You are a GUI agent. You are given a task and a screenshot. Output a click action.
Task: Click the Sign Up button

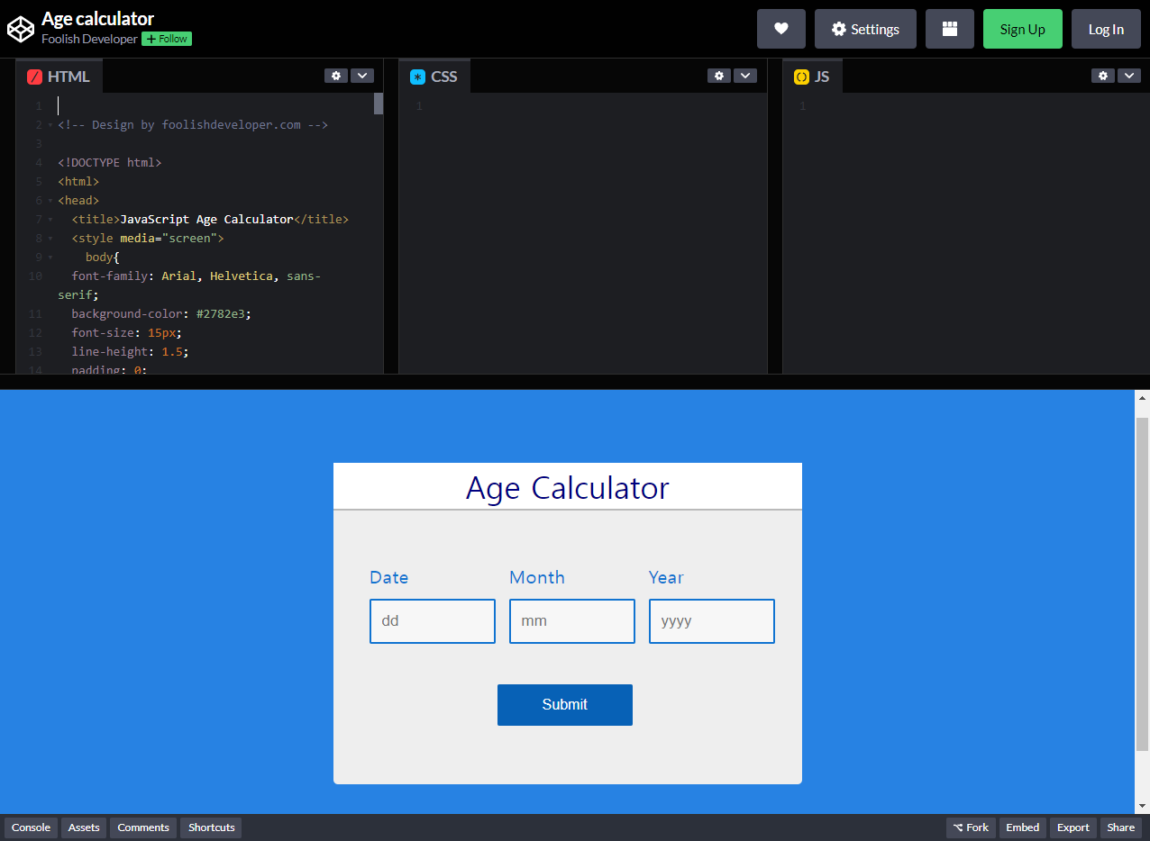[x=1022, y=29]
